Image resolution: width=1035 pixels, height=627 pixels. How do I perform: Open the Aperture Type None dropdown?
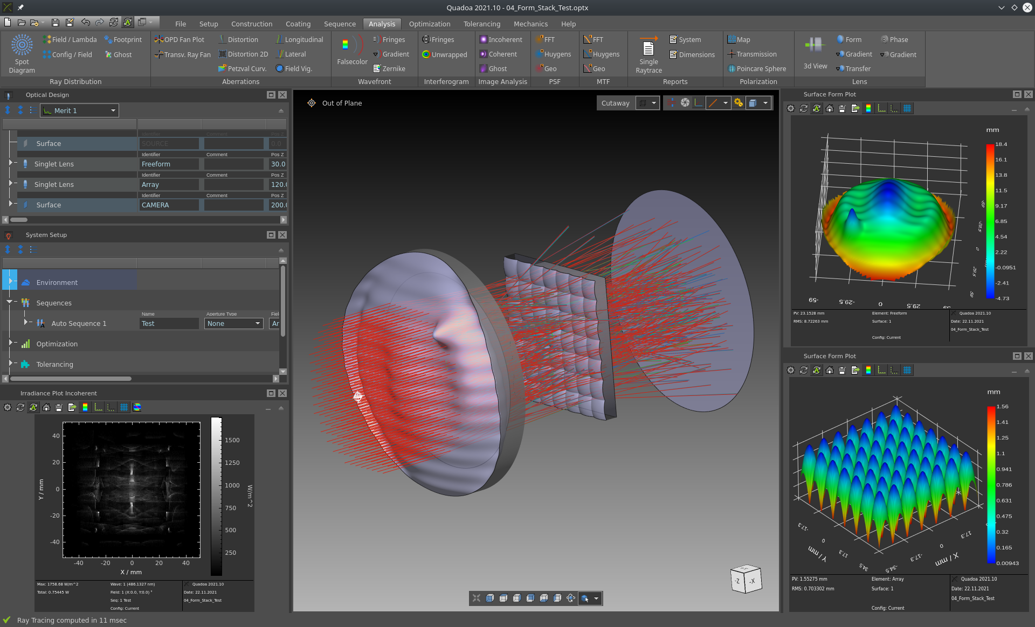click(233, 323)
